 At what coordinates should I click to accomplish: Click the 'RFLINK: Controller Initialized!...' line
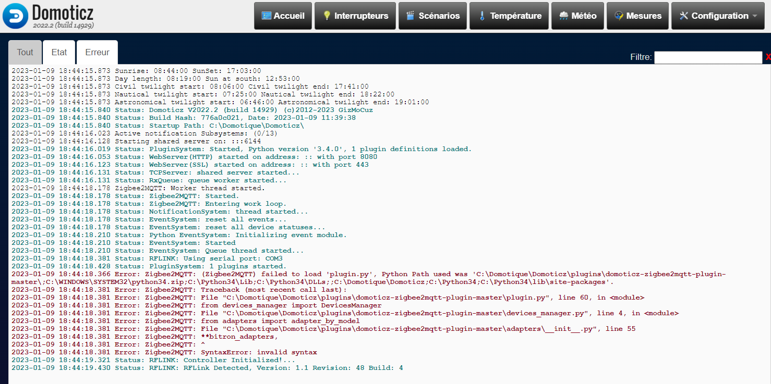coord(153,360)
